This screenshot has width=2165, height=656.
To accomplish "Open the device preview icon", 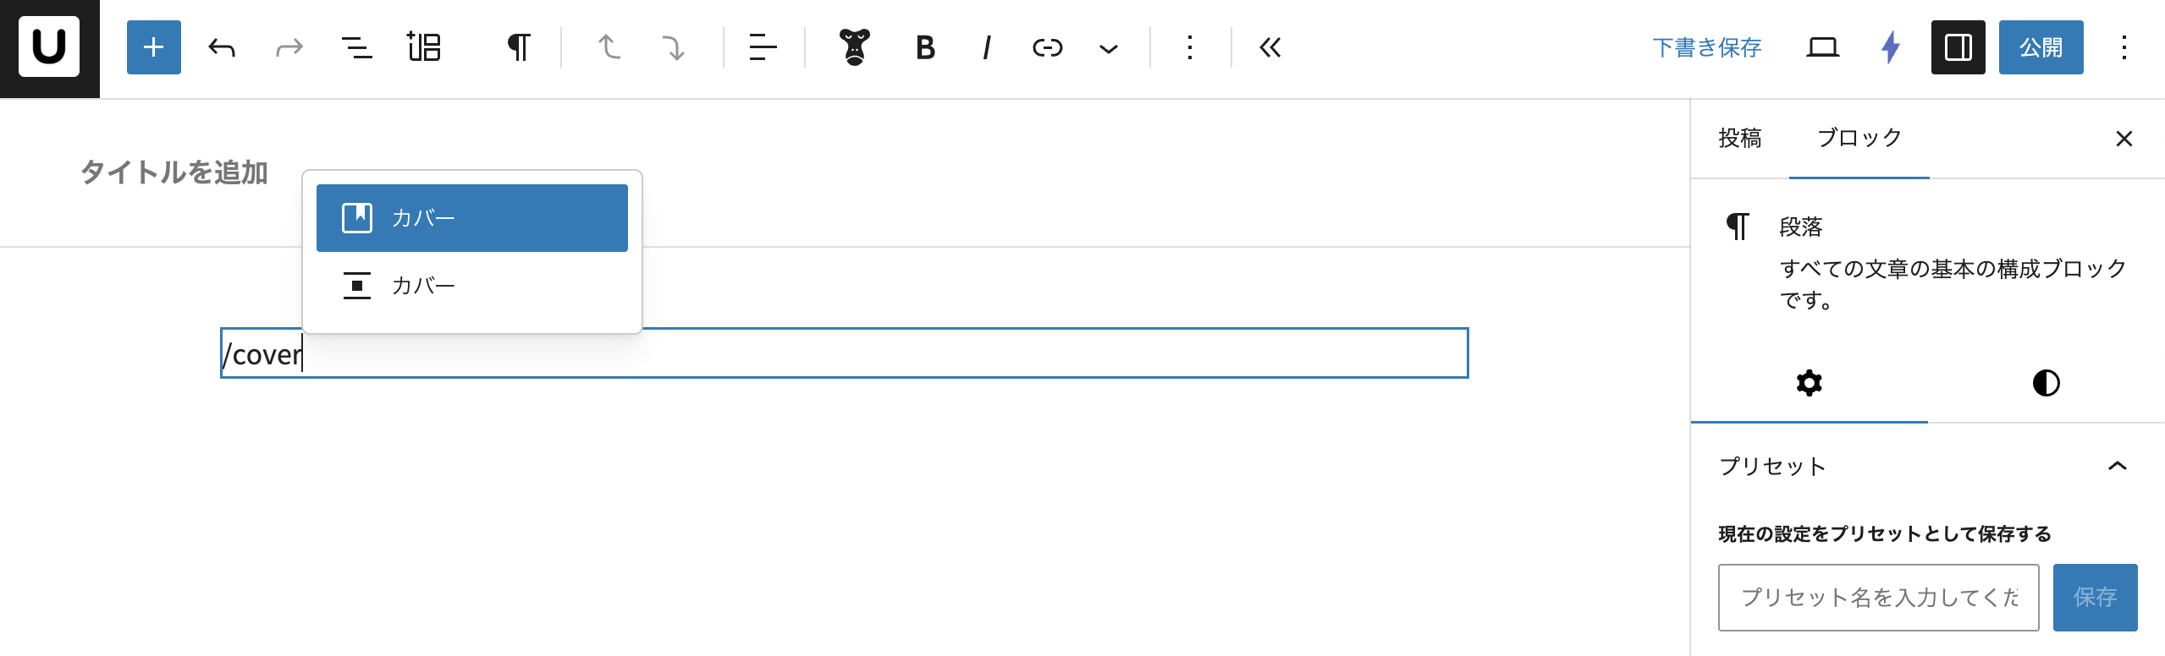I will pyautogui.click(x=1822, y=47).
